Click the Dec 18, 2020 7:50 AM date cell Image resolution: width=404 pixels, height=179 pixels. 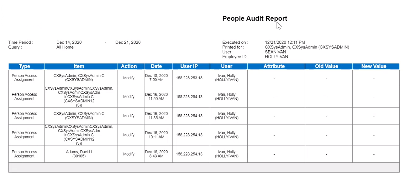(x=156, y=78)
